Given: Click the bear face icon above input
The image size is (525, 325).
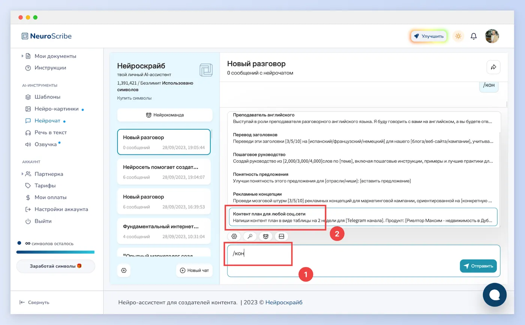Looking at the screenshot, I should coord(265,236).
